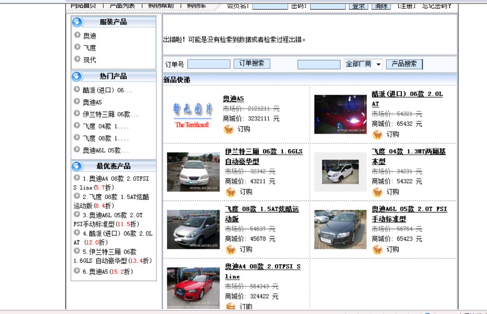Click 订购 link under 酷派 商城价 65432
The height and width of the screenshot is (314, 487).
click(393, 134)
